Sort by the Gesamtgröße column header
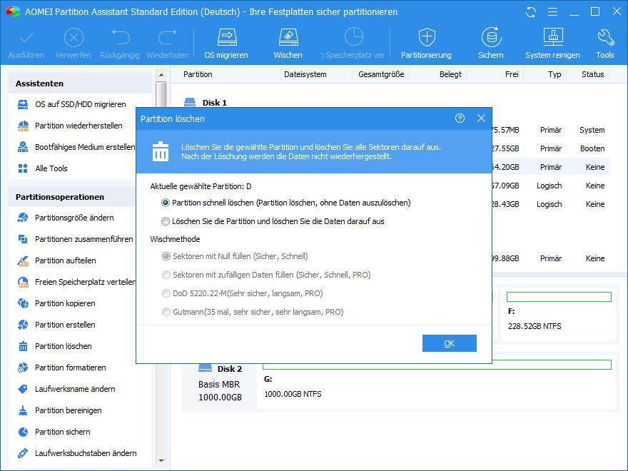The height and width of the screenshot is (471, 628). [381, 74]
